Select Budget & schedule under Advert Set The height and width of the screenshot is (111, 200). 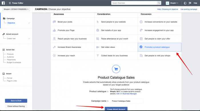point(14,63)
